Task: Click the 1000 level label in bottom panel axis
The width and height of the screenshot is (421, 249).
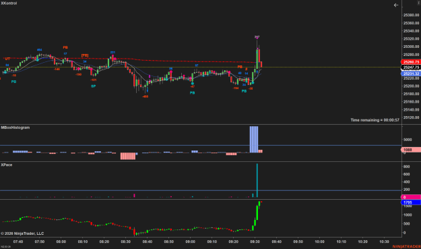Action: pyautogui.click(x=408, y=215)
